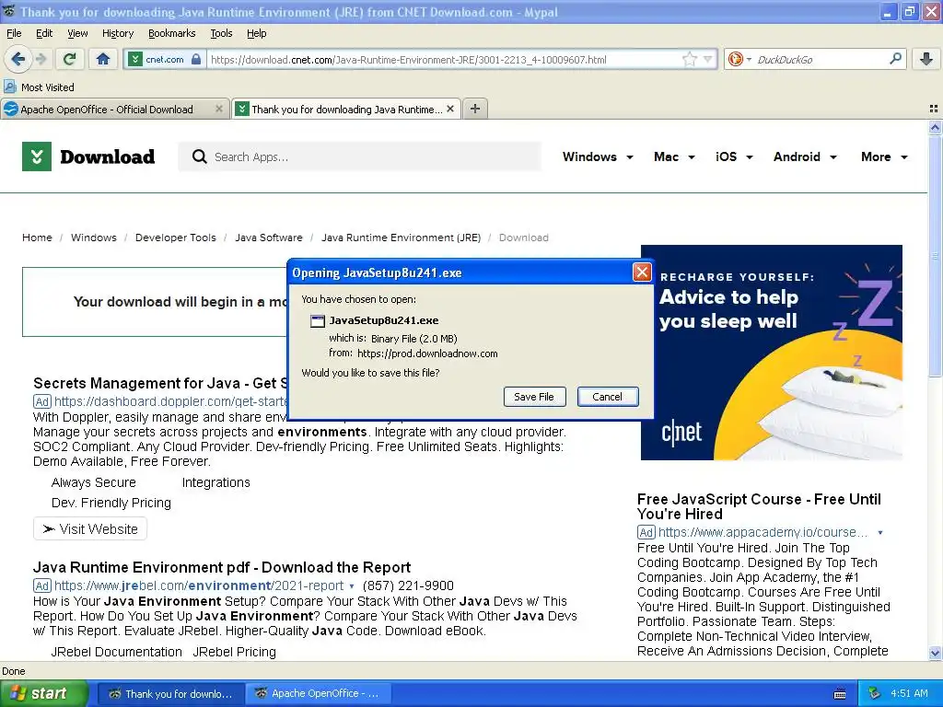943x707 pixels.
Task: Bookmark page with the star icon
Action: (689, 59)
